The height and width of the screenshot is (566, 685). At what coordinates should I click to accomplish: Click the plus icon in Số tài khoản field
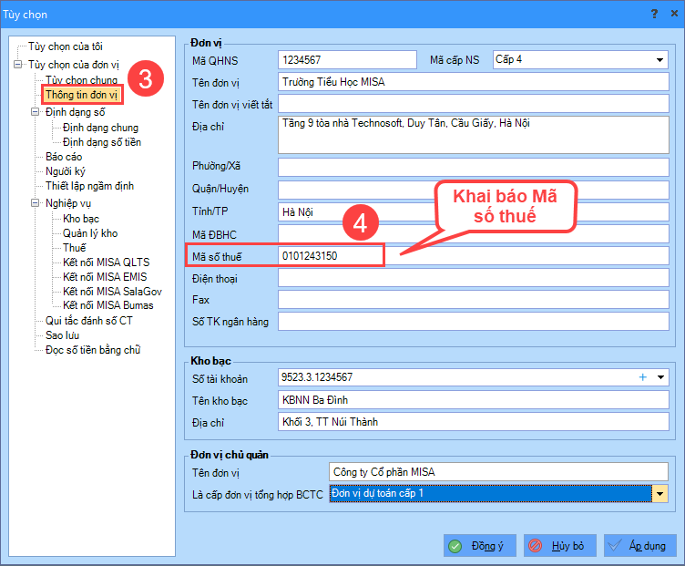(x=641, y=376)
